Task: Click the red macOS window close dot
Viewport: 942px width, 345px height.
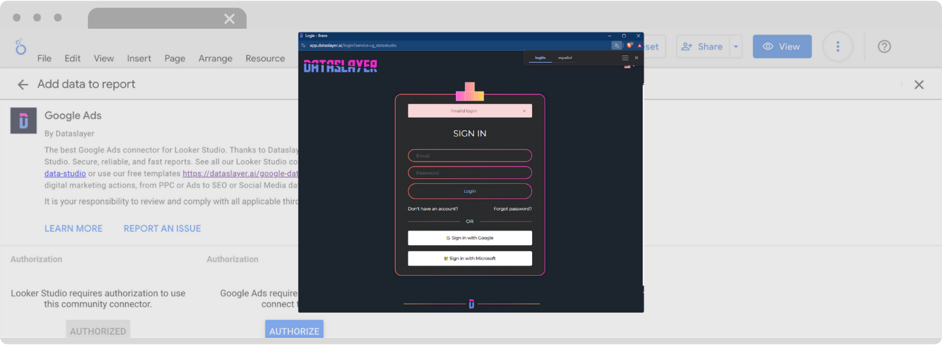Action: [x=16, y=18]
